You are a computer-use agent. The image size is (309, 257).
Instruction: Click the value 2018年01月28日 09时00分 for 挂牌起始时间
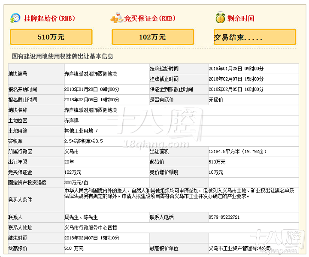tap(236, 69)
